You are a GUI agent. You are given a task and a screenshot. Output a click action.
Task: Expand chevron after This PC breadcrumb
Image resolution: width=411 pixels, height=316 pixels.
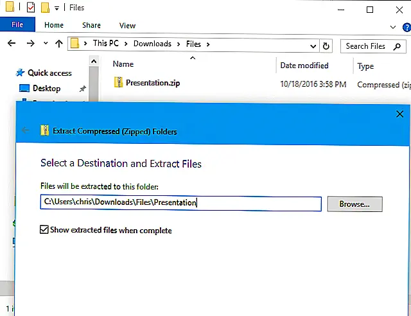[126, 44]
